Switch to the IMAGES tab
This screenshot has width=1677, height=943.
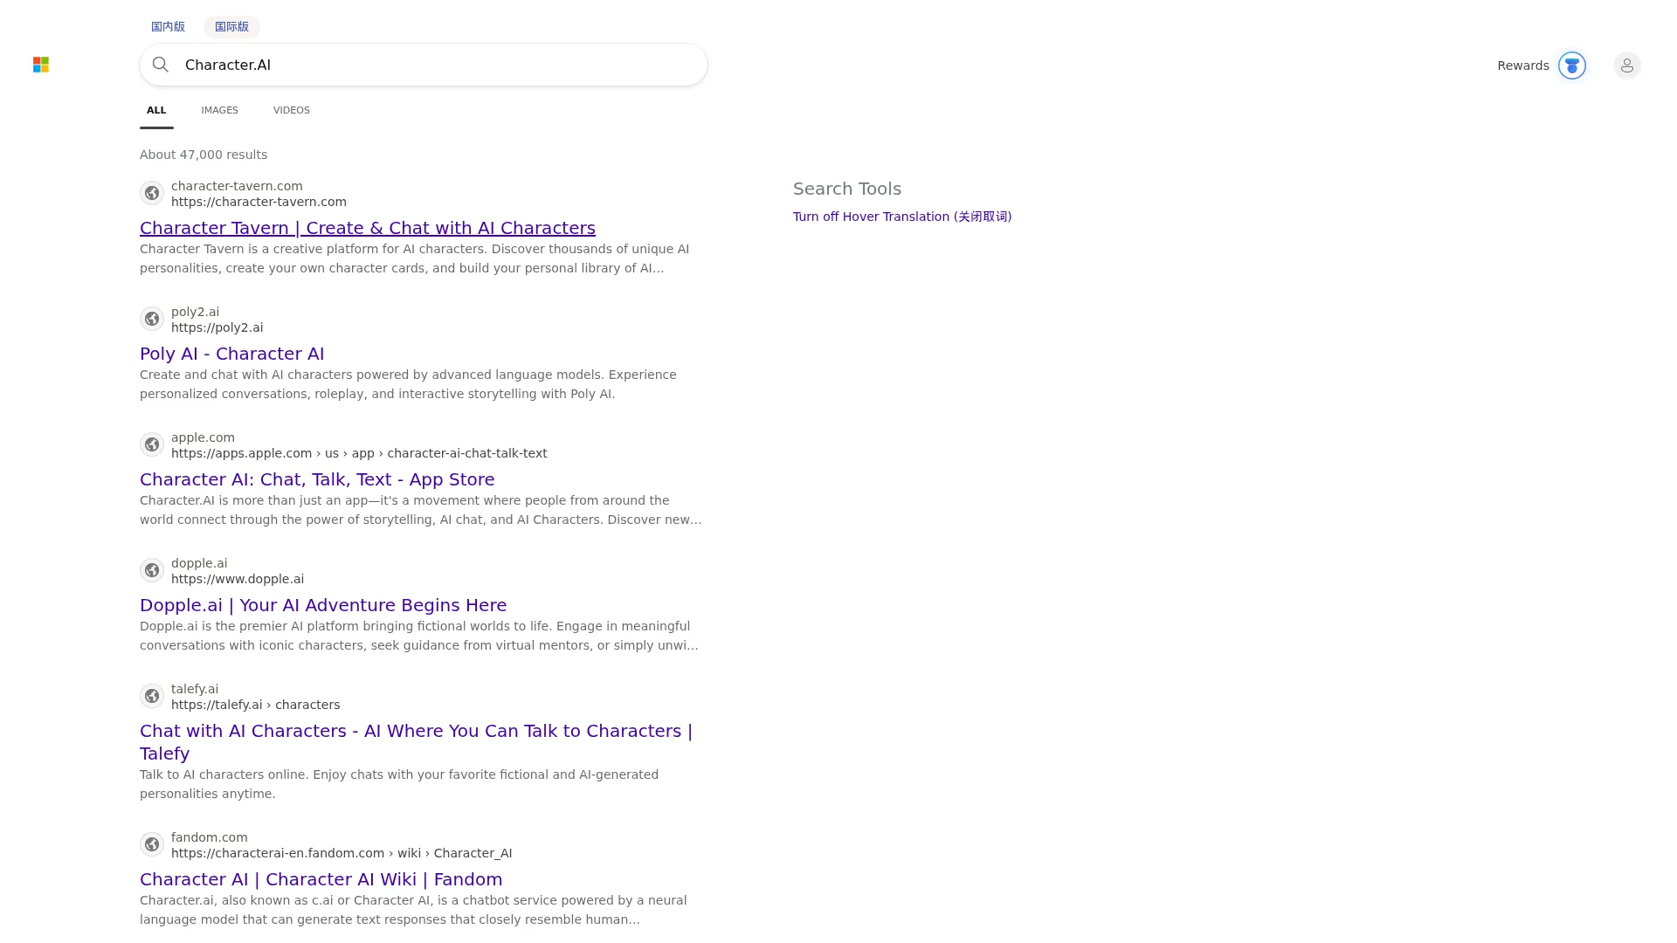coord(219,110)
